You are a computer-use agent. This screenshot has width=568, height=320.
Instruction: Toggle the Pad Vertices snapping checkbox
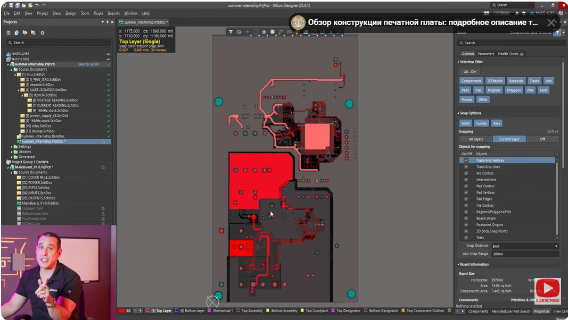pos(466,193)
